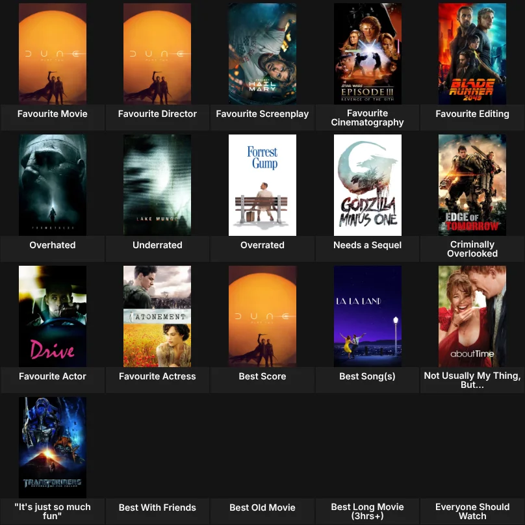Select the Lake Mungo poster
The height and width of the screenshot is (525, 525).
pos(157,185)
